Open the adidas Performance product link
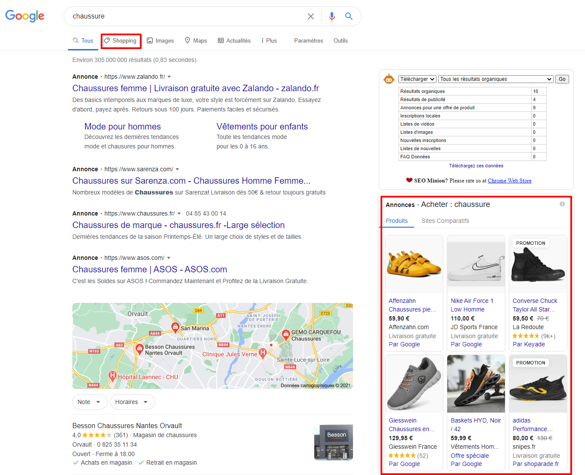Screen dimensions: 585x475 [x=533, y=425]
